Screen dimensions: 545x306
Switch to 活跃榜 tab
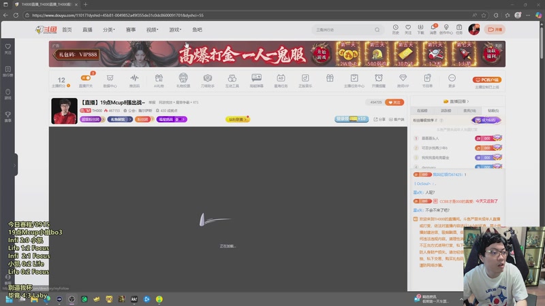[446, 111]
